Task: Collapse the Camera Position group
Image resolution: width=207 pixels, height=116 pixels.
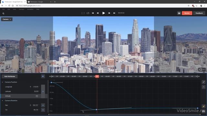Action: click(2, 82)
